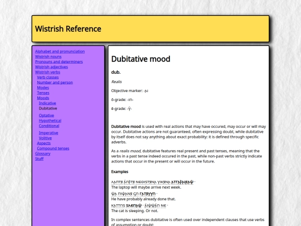Go to the Tenses page

pos(43,93)
